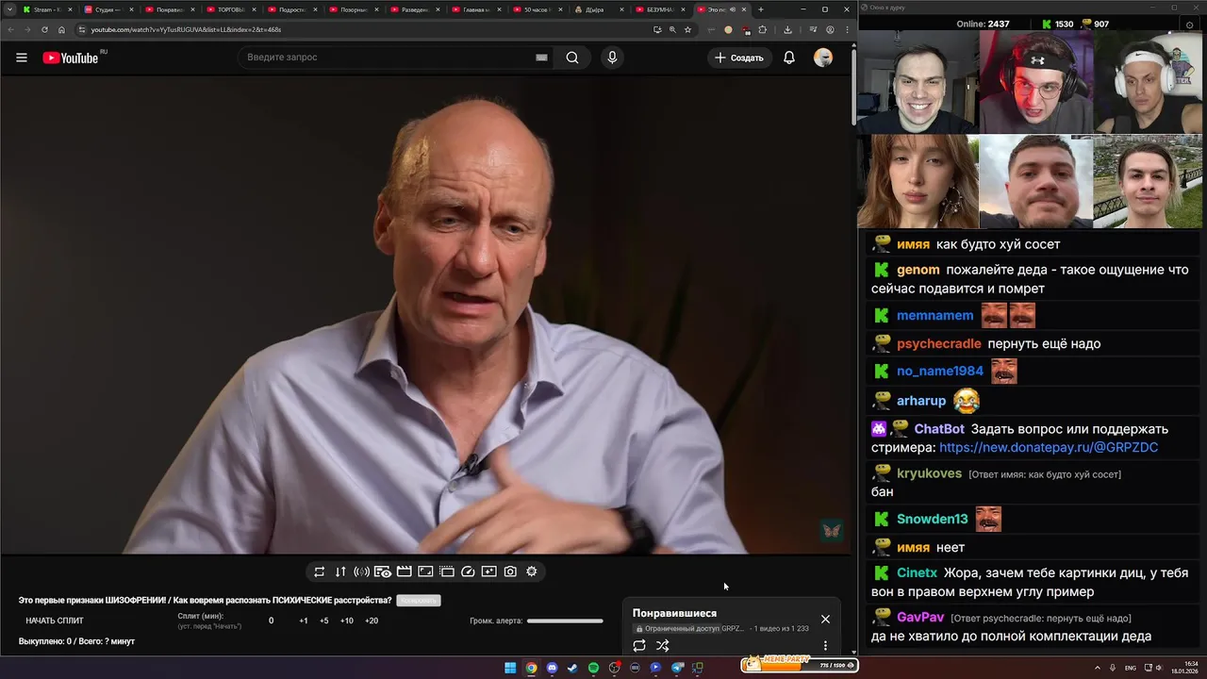Toggle the loop icon in the player toolbar
1207x679 pixels.
(319, 571)
